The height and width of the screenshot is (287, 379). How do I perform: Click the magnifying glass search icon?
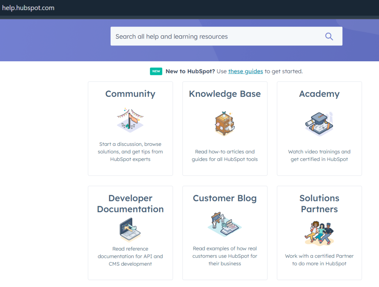[329, 36]
